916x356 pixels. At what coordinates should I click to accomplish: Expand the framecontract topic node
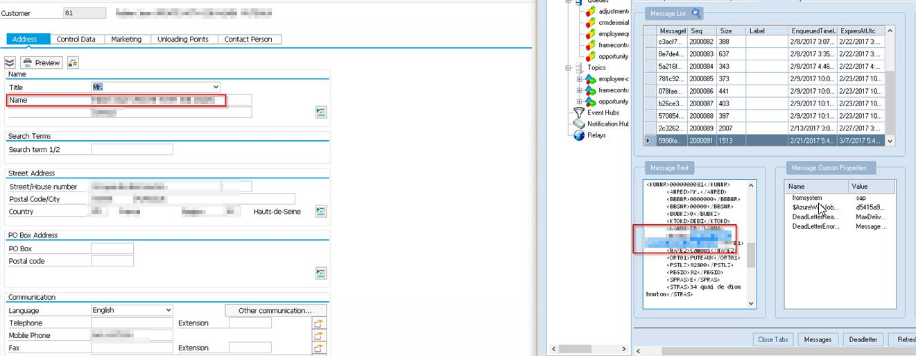point(579,90)
